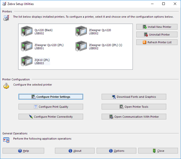The width and height of the screenshot is (181, 159).
Task: Click Download Fonts and Graphics
Action: point(134,97)
